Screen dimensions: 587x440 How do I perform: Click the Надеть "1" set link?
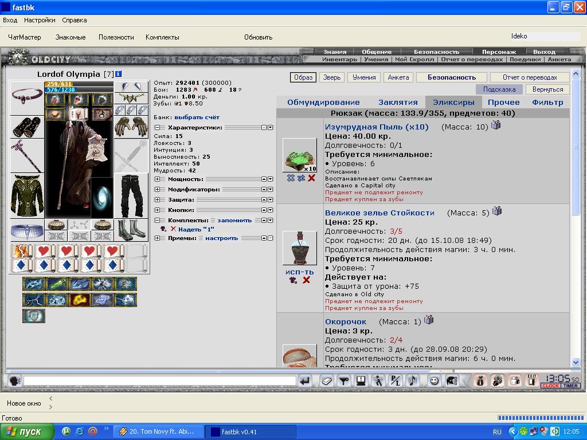(x=196, y=229)
